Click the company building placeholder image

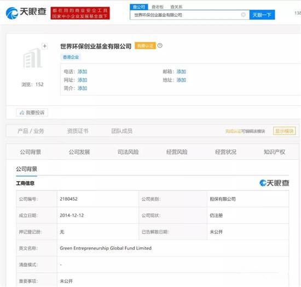click(x=32, y=58)
